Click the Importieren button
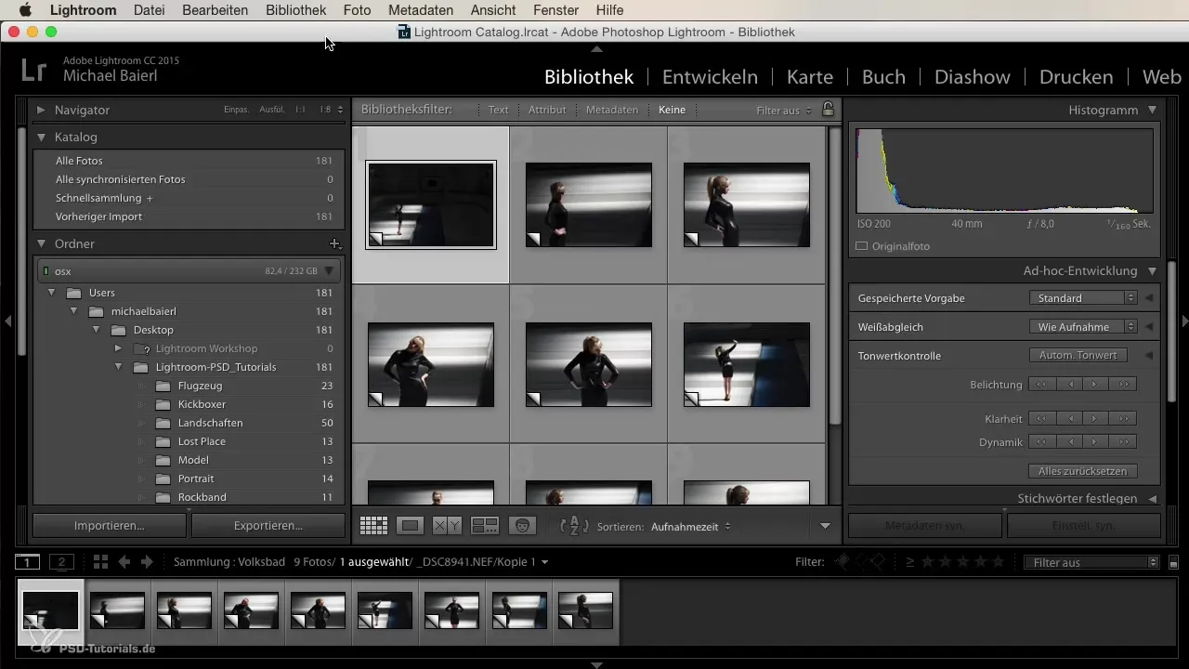The width and height of the screenshot is (1189, 669). click(110, 526)
